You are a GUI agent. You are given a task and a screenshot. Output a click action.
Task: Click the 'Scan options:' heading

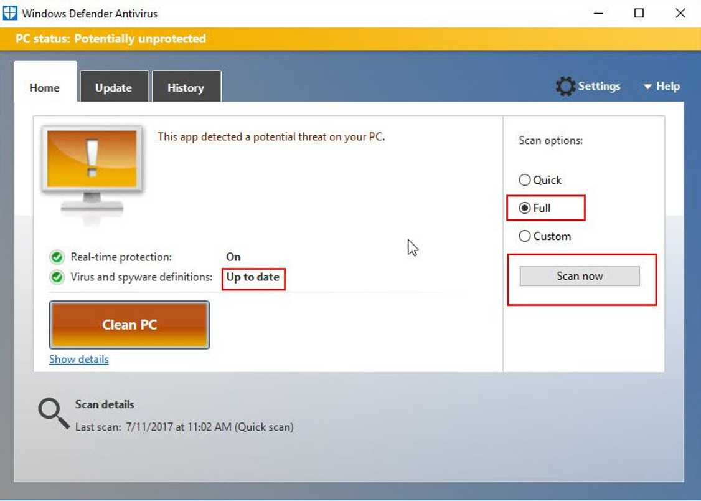pyautogui.click(x=550, y=140)
